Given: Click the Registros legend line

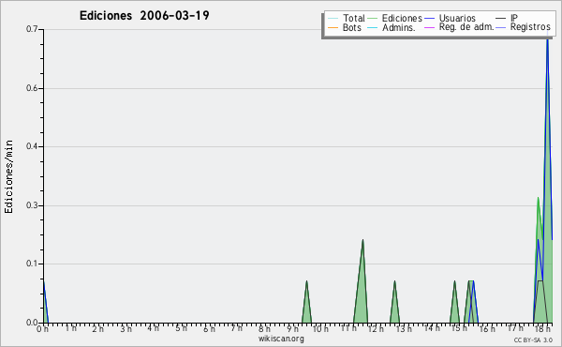Looking at the screenshot, I should point(501,27).
